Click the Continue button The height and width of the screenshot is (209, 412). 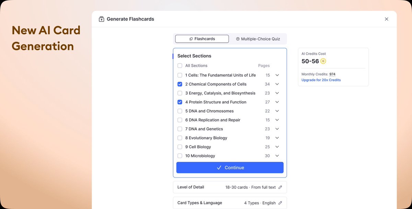click(x=230, y=168)
